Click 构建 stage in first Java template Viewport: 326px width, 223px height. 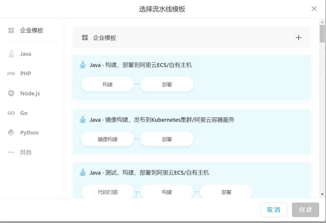(x=107, y=84)
